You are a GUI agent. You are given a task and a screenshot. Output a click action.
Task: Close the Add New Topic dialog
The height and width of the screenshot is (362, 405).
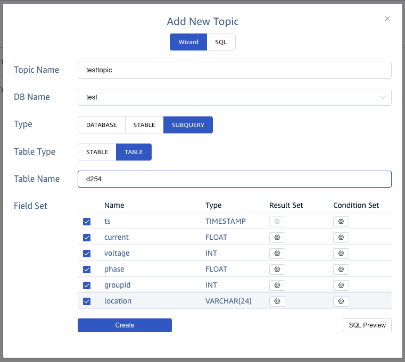(x=387, y=19)
